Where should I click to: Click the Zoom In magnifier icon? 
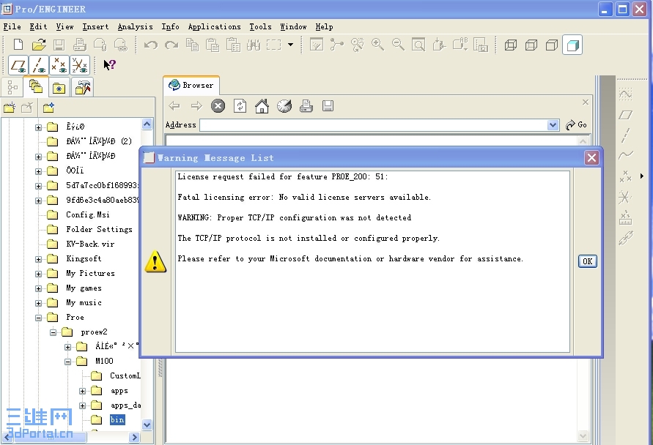377,45
